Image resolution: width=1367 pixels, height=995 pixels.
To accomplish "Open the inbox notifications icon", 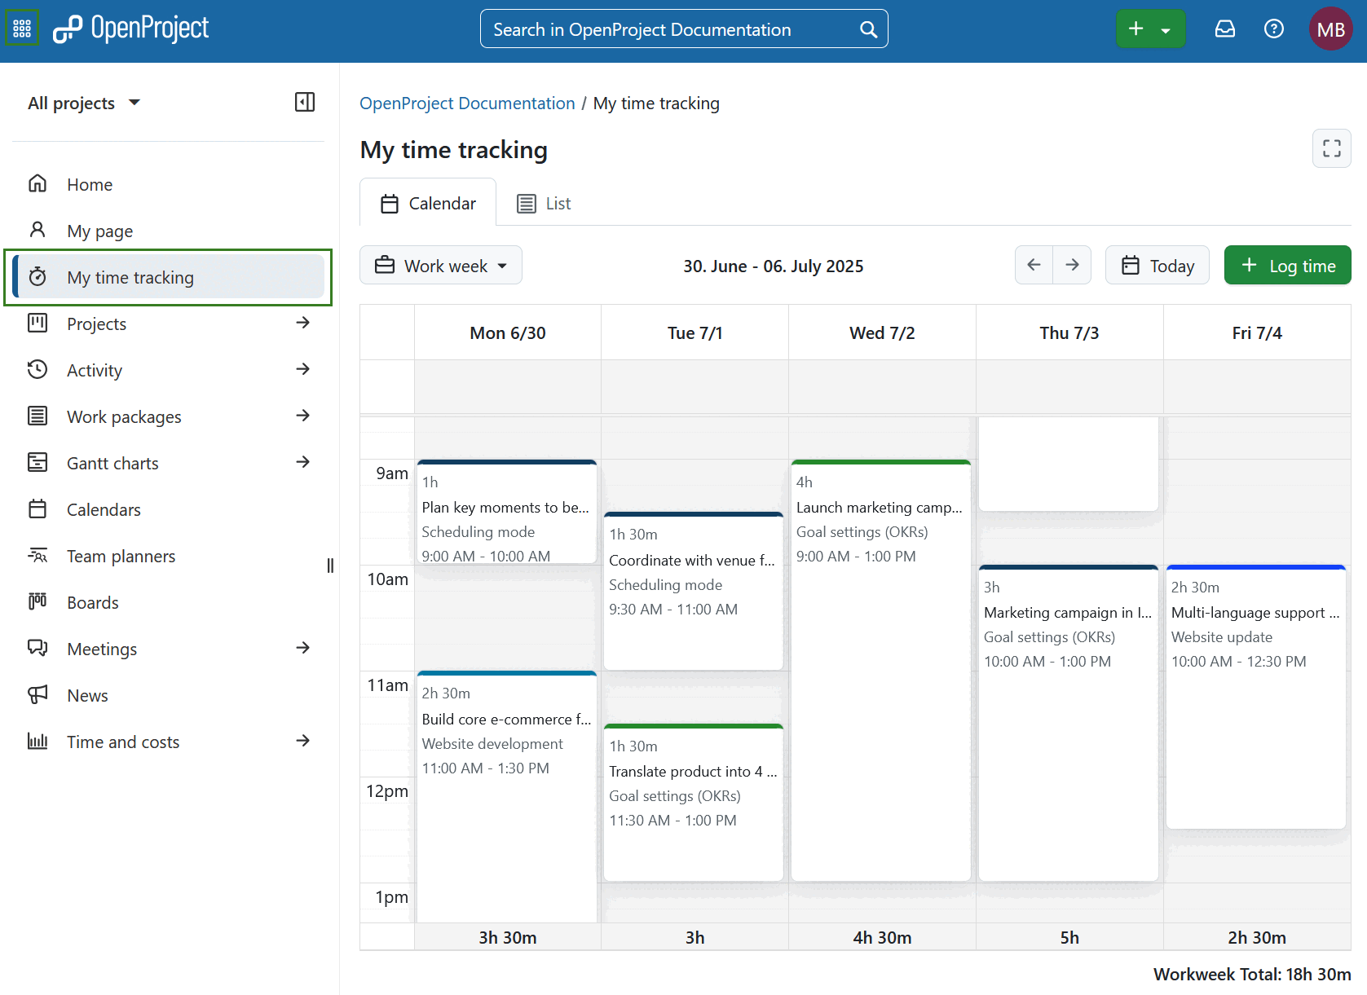I will 1225,28.
